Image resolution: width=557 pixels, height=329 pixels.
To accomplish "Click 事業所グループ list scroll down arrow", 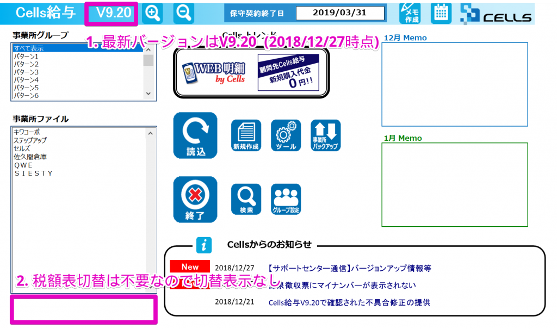I will pos(148,94).
